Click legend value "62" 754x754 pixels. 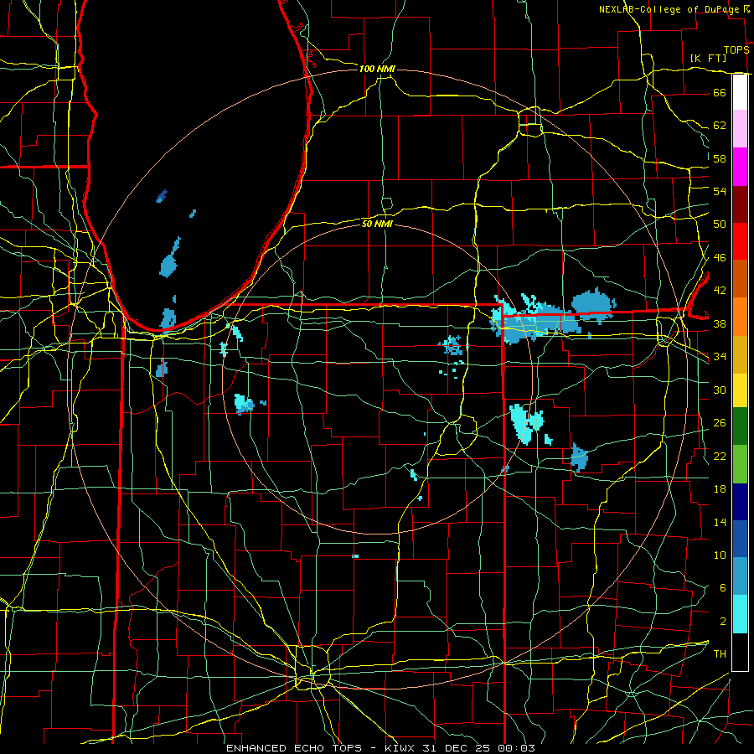point(720,126)
